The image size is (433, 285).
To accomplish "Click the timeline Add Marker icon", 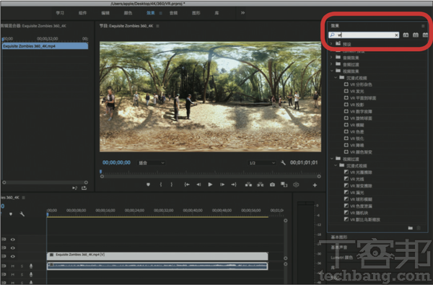I will point(11,214).
